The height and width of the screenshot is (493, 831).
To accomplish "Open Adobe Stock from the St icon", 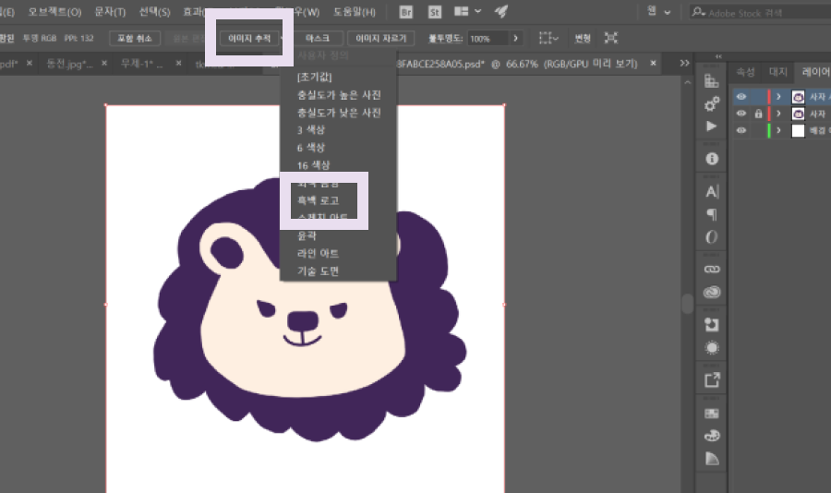I will (x=434, y=12).
